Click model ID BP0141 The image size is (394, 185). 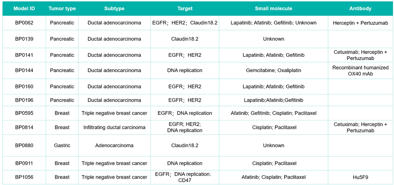(24, 55)
